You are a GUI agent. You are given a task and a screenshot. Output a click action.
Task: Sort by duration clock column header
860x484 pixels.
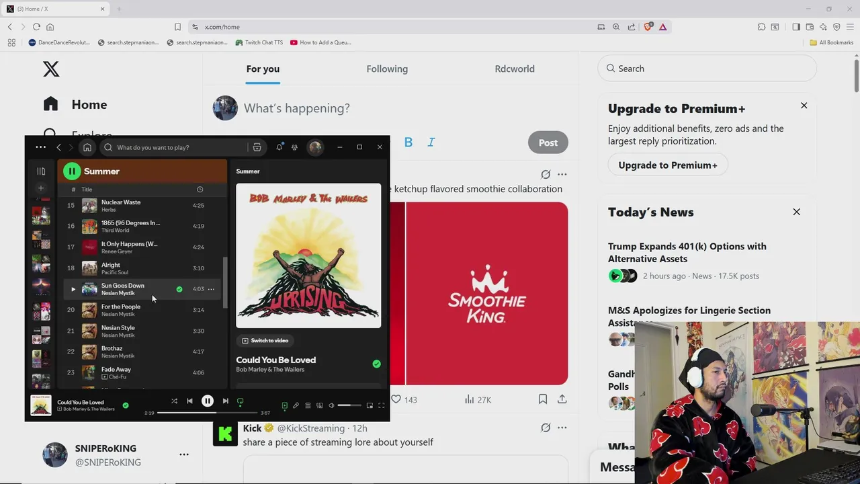200,190
